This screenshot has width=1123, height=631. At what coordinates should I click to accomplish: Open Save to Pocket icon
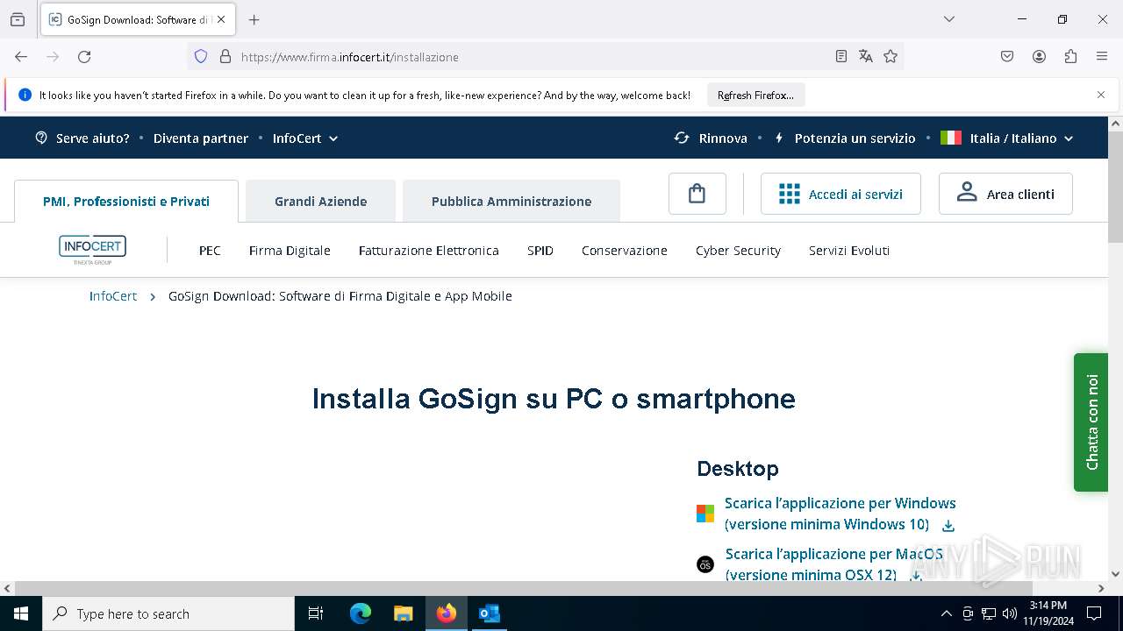coord(1007,56)
